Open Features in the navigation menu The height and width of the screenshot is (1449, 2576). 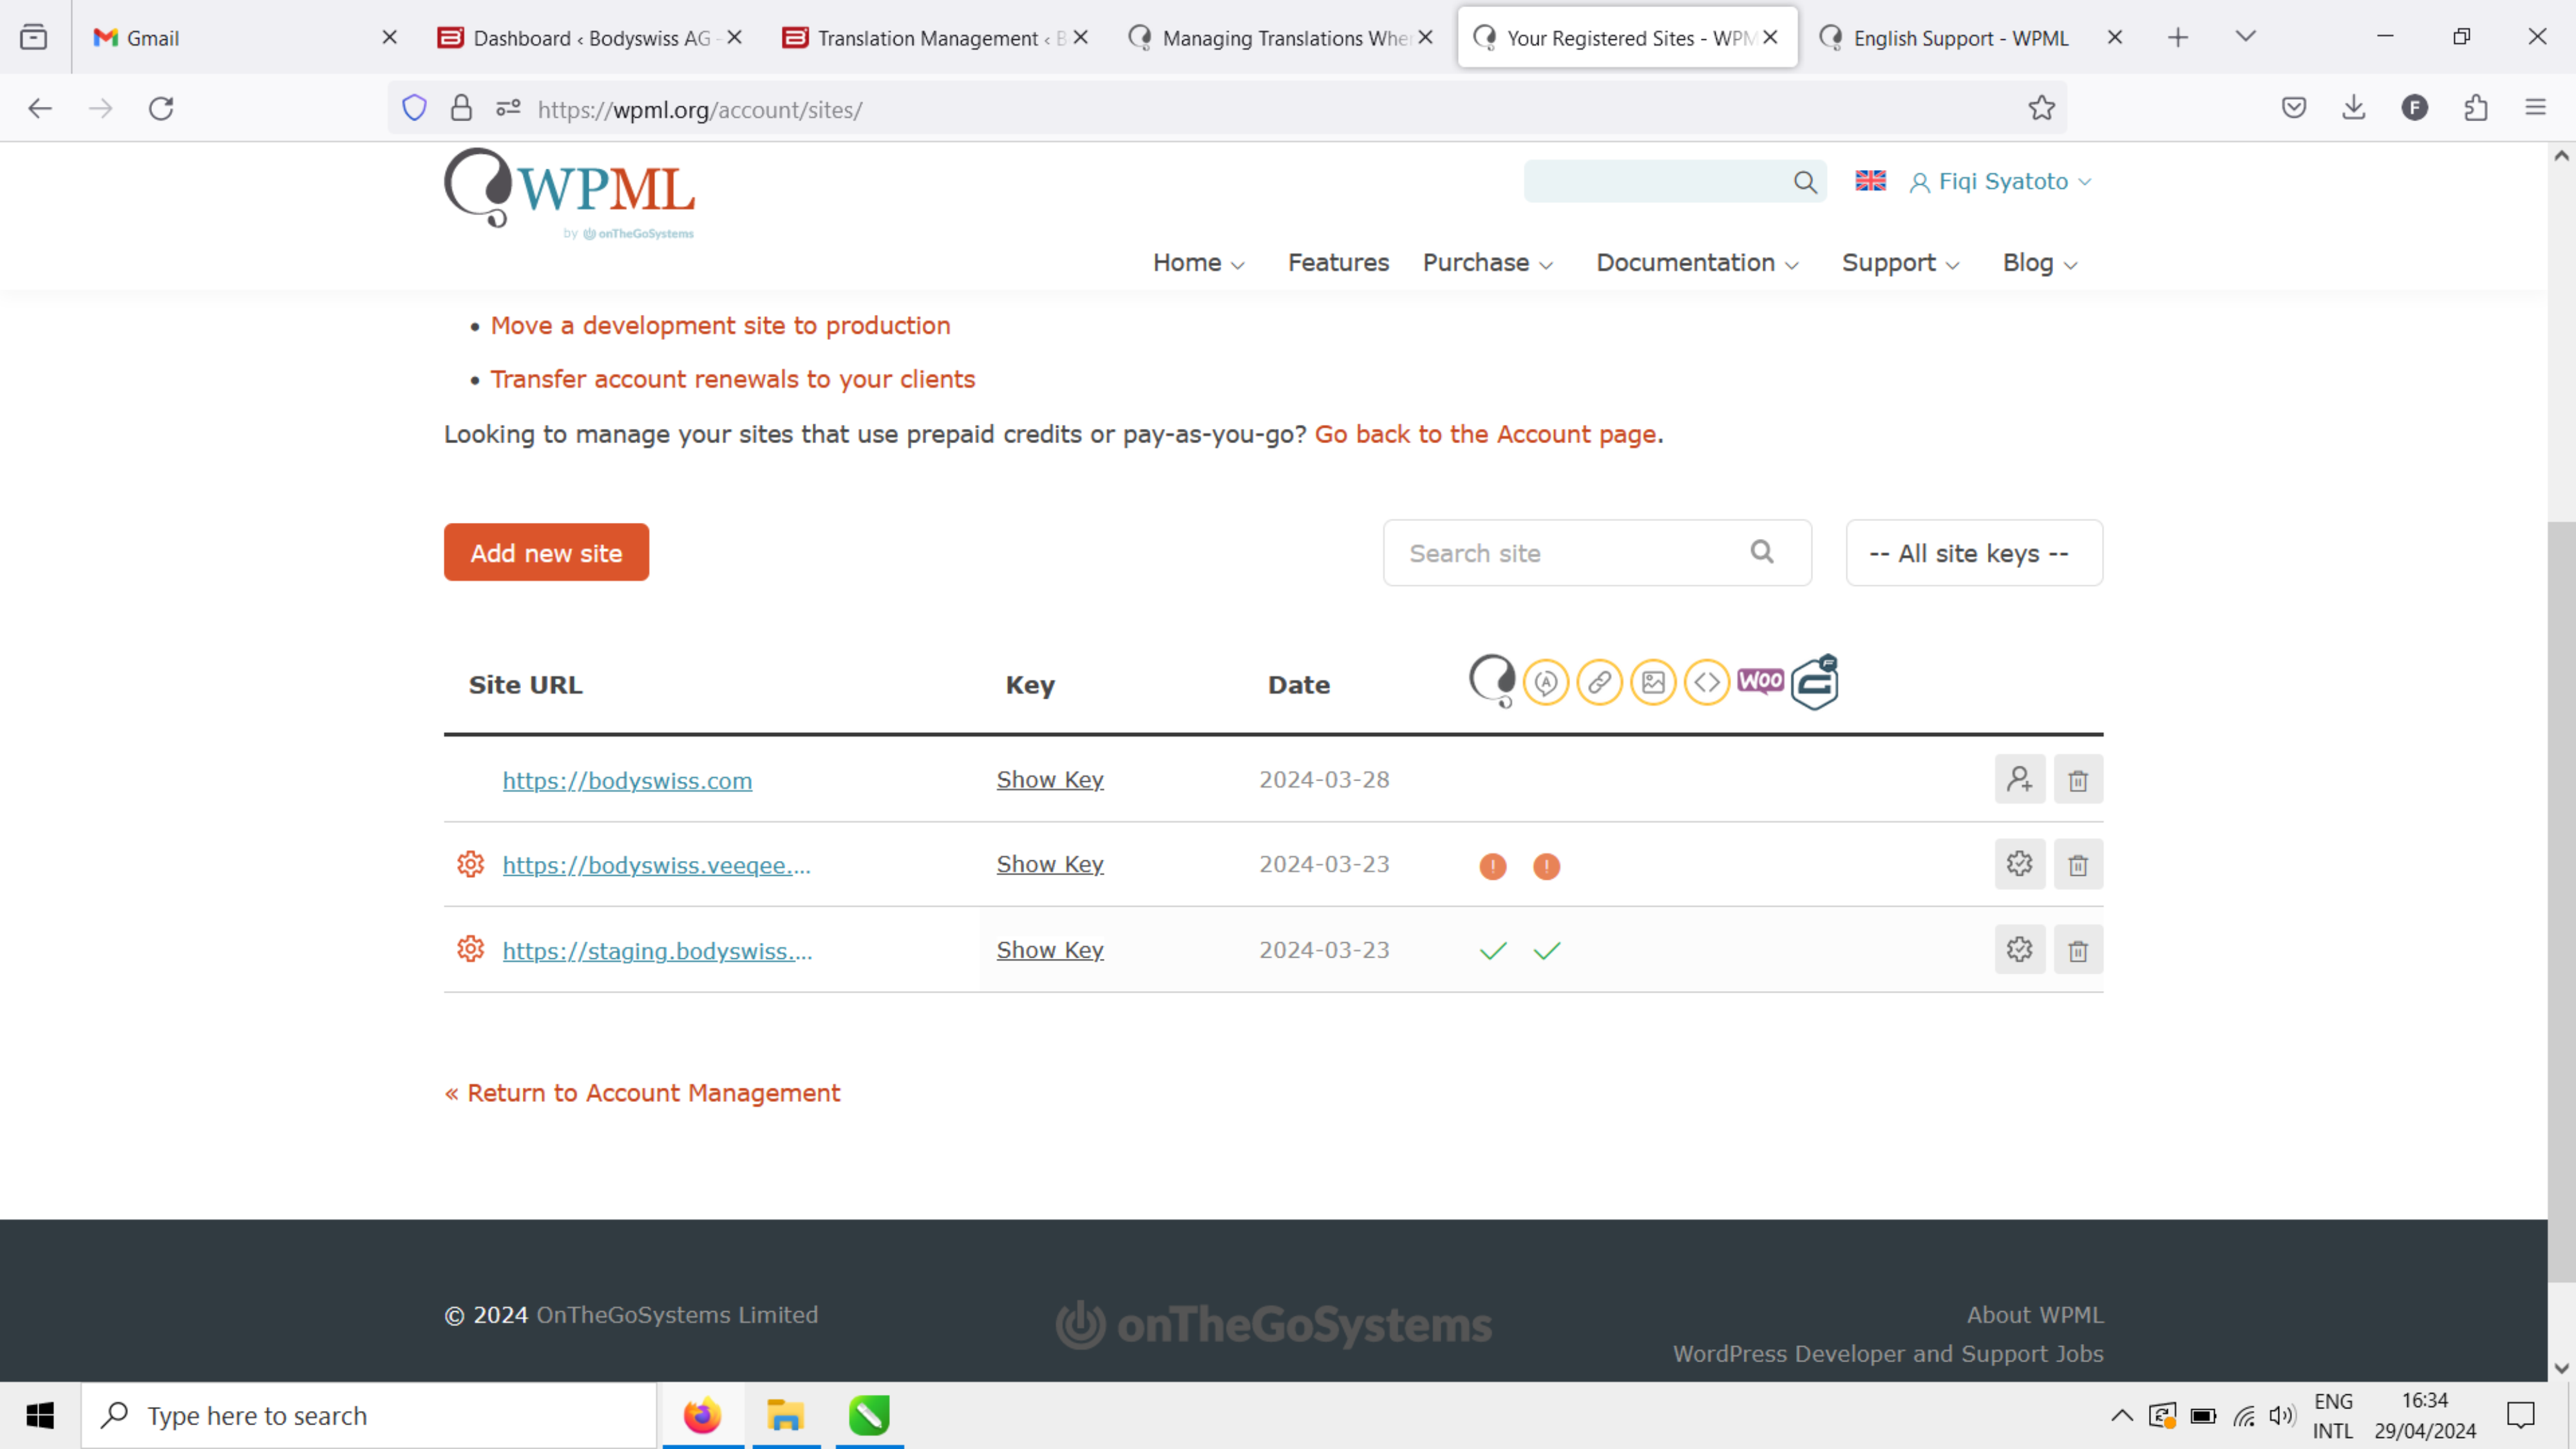pyautogui.click(x=1338, y=263)
